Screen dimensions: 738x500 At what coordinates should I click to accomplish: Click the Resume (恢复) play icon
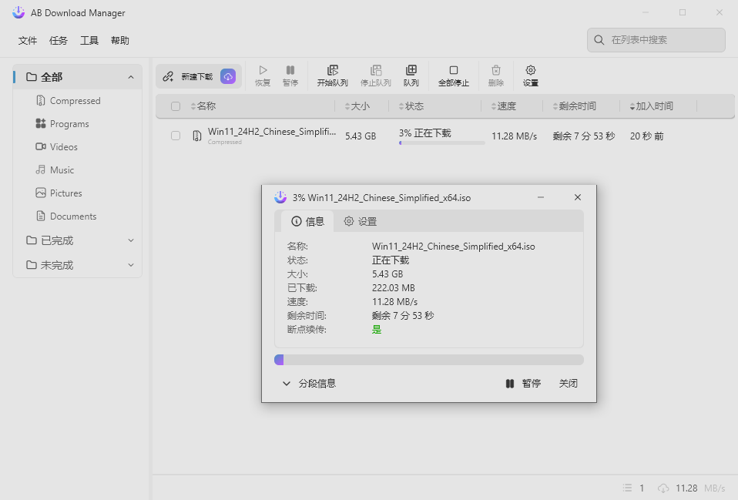(263, 70)
